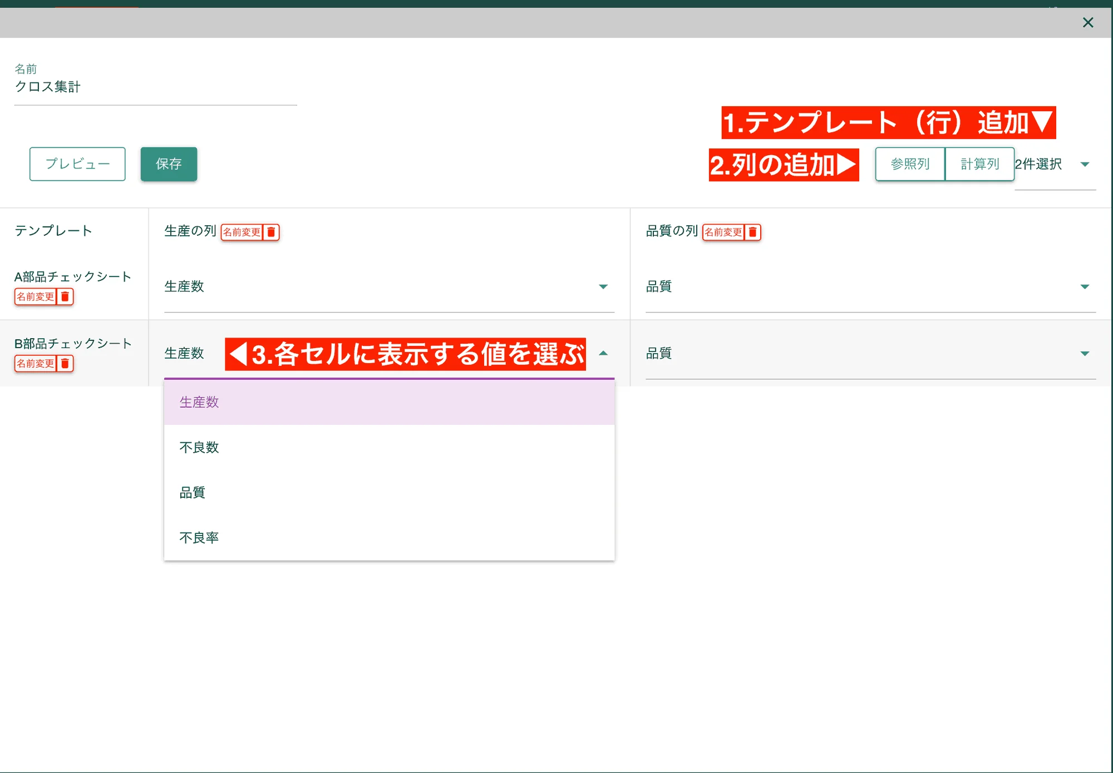Click the プレビュー button
Image resolution: width=1113 pixels, height=773 pixels.
tap(77, 164)
